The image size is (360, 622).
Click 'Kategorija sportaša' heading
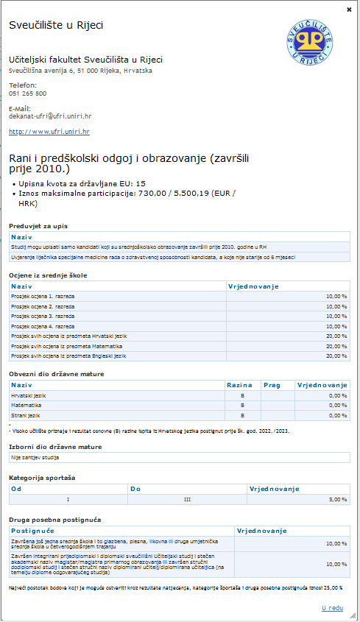(42, 478)
